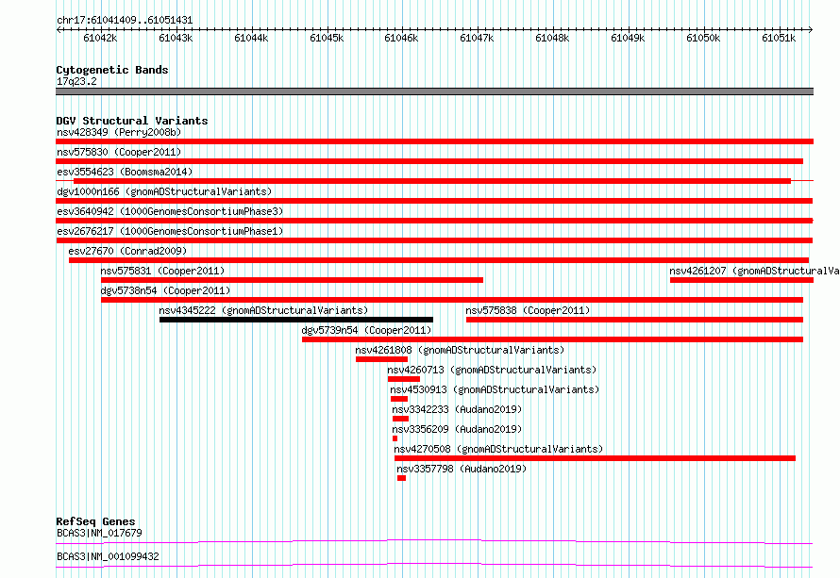The height and width of the screenshot is (578, 840).
Task: Click the chr17:61041409..61051431 coordinate label
Action: click(x=125, y=20)
